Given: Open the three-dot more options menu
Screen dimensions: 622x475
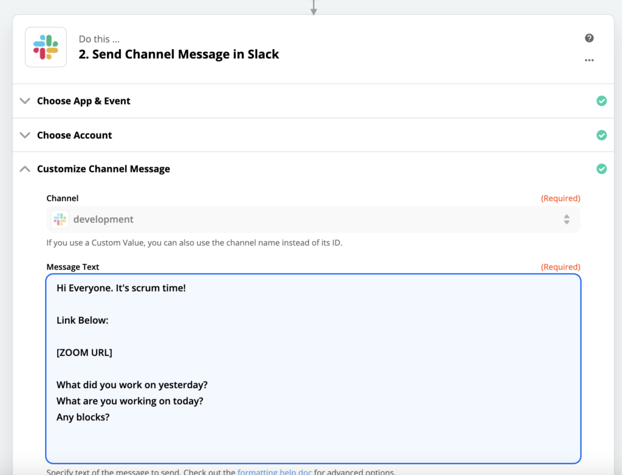Looking at the screenshot, I should tap(589, 60).
